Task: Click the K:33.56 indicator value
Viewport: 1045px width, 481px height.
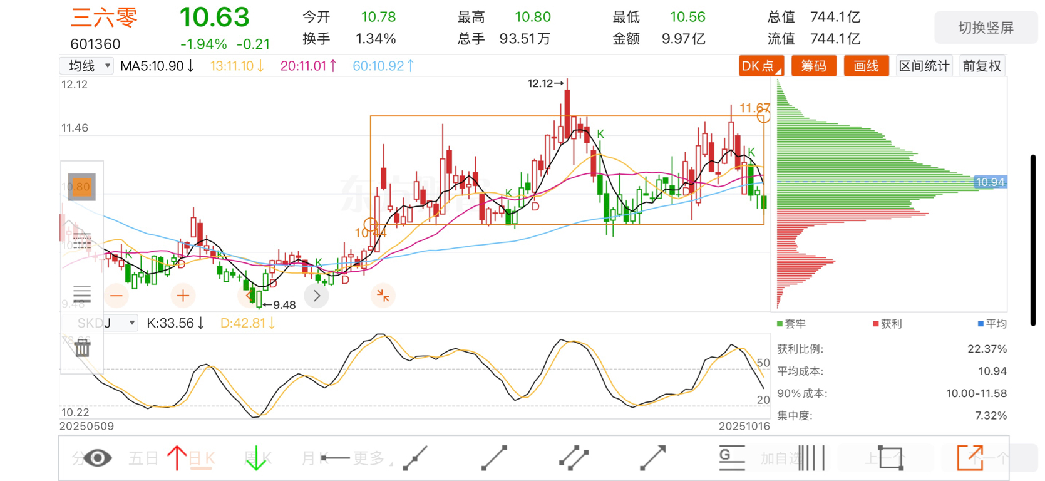Action: click(175, 323)
